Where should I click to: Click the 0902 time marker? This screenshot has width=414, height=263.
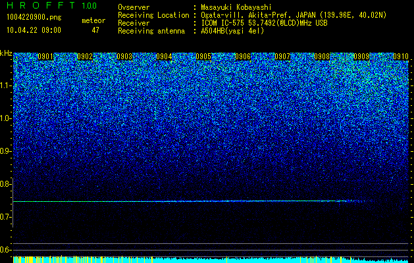coord(85,57)
